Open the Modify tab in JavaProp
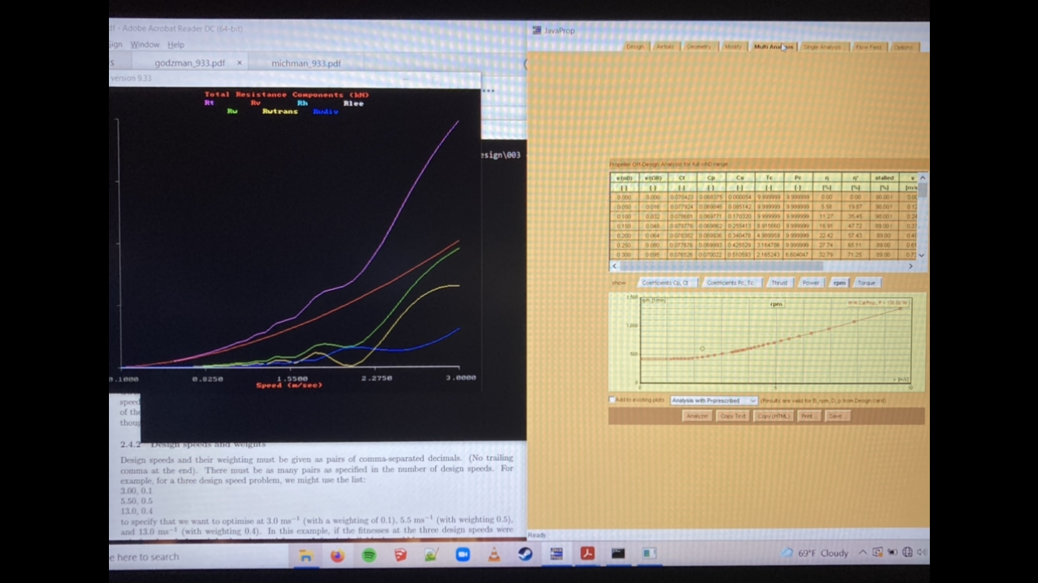 click(x=733, y=47)
